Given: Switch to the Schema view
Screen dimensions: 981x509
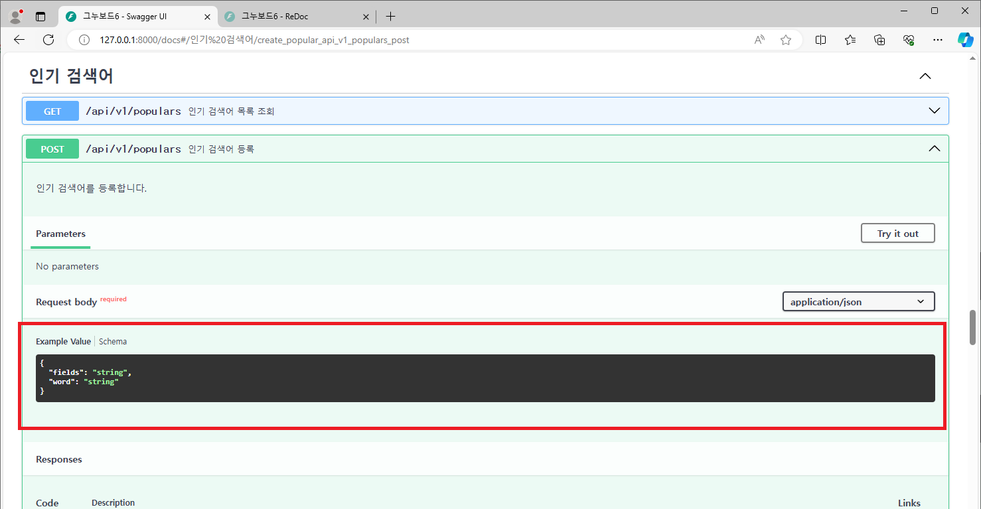Looking at the screenshot, I should point(113,342).
